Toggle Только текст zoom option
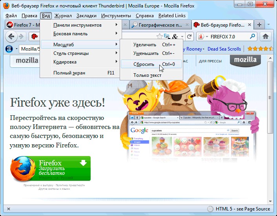277x216 pixels. 151,75
